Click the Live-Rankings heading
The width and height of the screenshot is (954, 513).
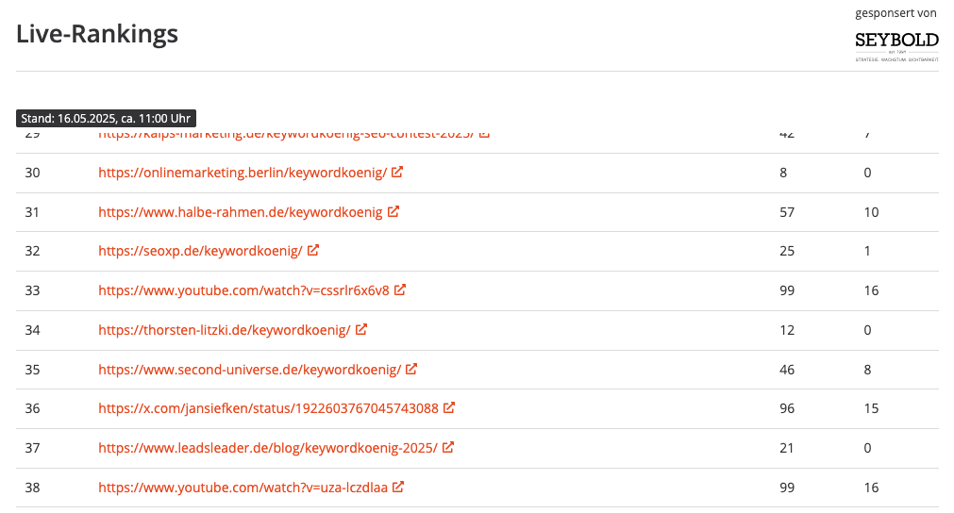(97, 33)
